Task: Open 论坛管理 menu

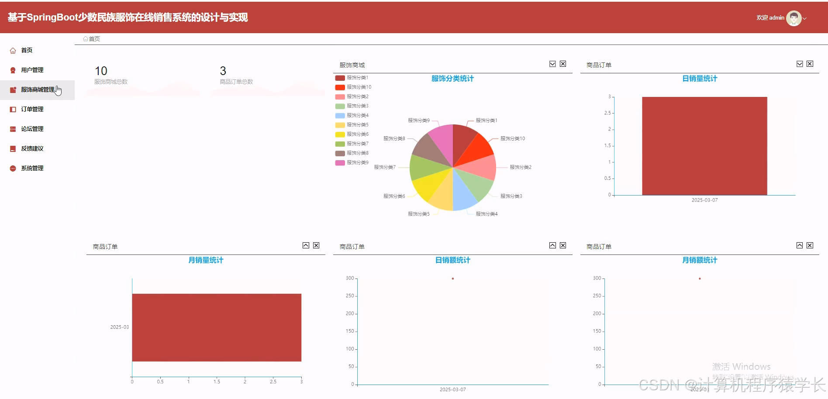Action: pyautogui.click(x=37, y=129)
